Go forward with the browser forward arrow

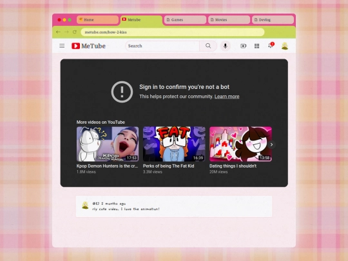[x=66, y=32]
